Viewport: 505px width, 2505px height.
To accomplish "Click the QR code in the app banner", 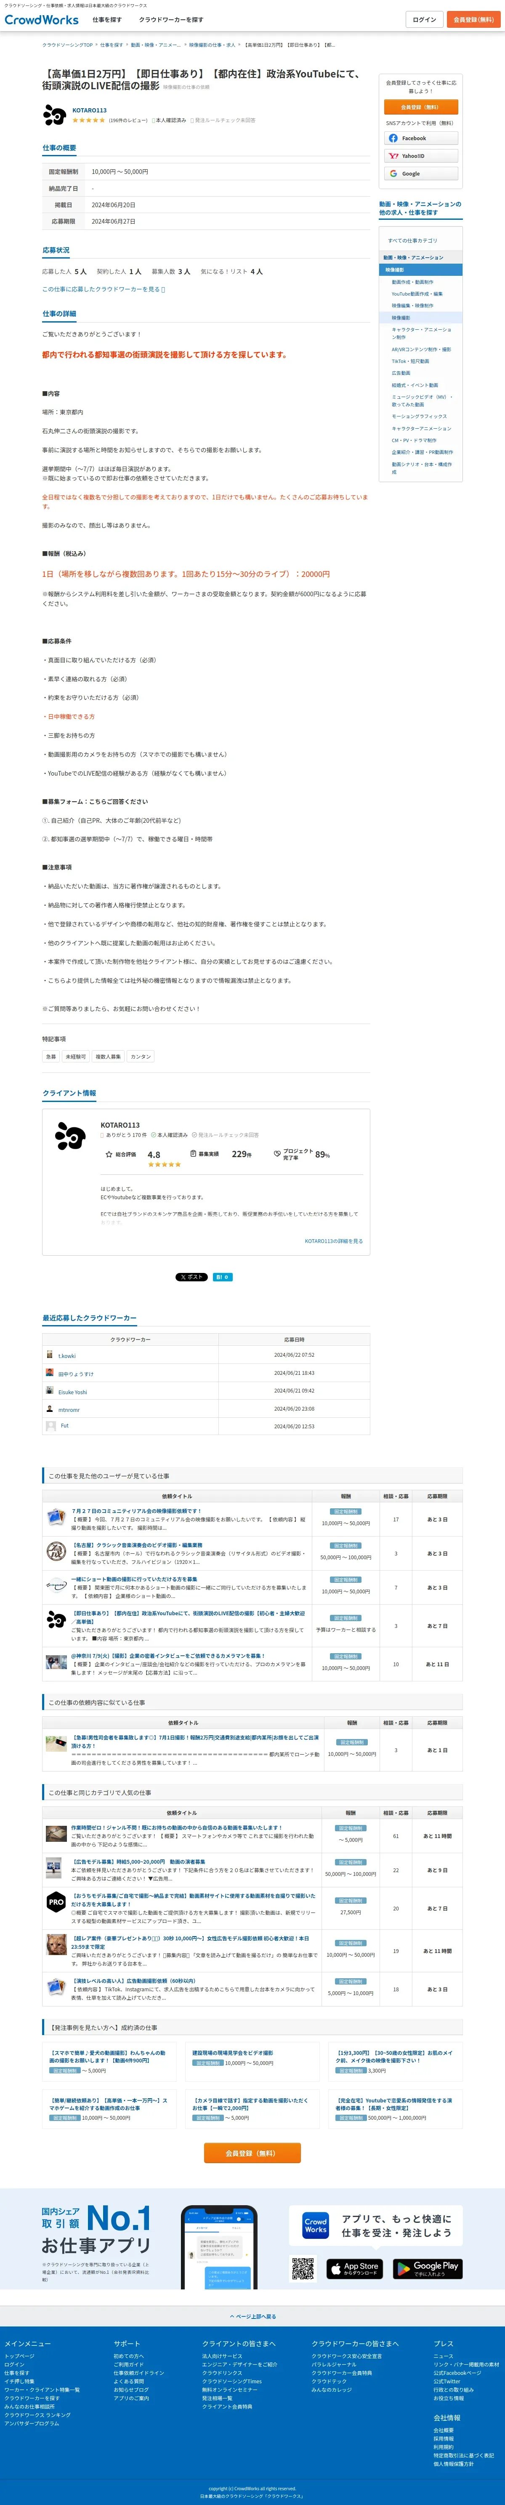I will pos(304,2269).
